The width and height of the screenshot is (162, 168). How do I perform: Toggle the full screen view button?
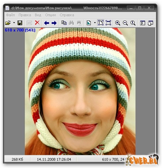(x=108, y=23)
